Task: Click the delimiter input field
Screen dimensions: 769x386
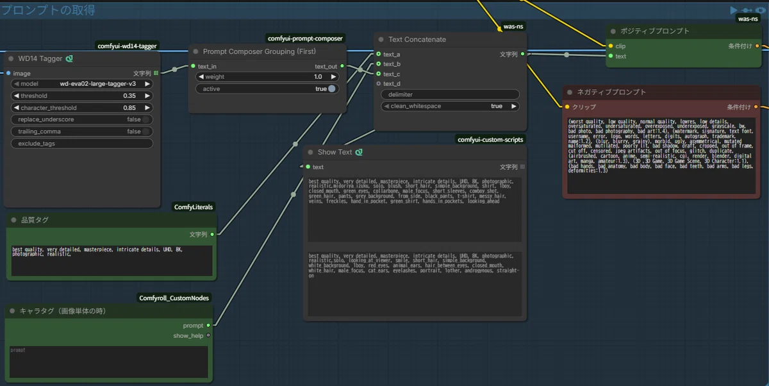Action: (450, 94)
